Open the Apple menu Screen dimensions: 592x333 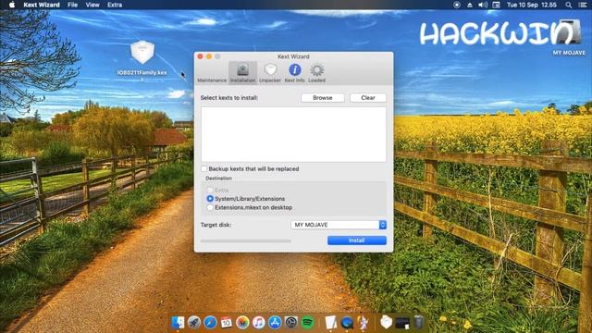click(x=12, y=5)
